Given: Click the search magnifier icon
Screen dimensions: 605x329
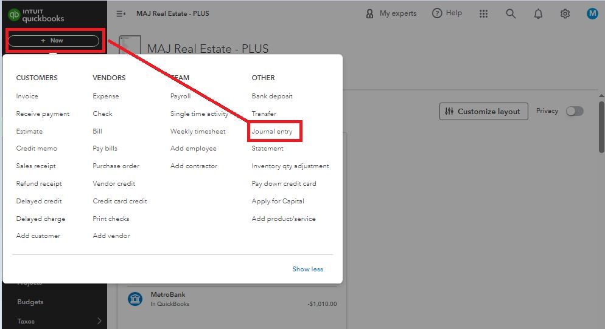Looking at the screenshot, I should [x=511, y=13].
